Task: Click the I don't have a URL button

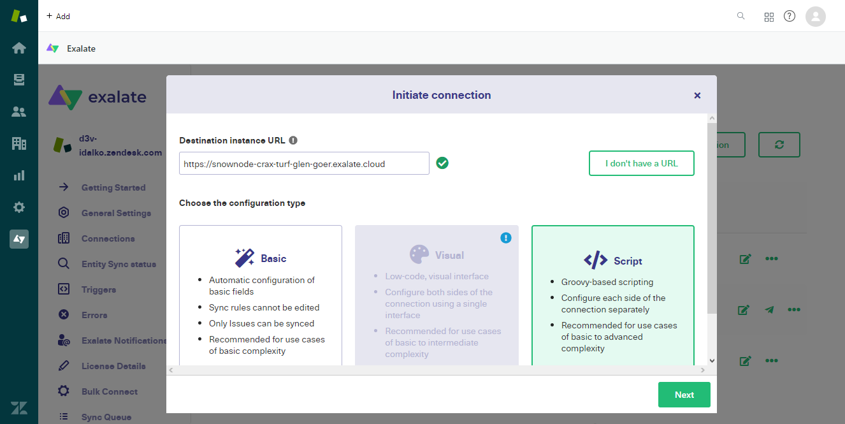Action: pos(641,163)
